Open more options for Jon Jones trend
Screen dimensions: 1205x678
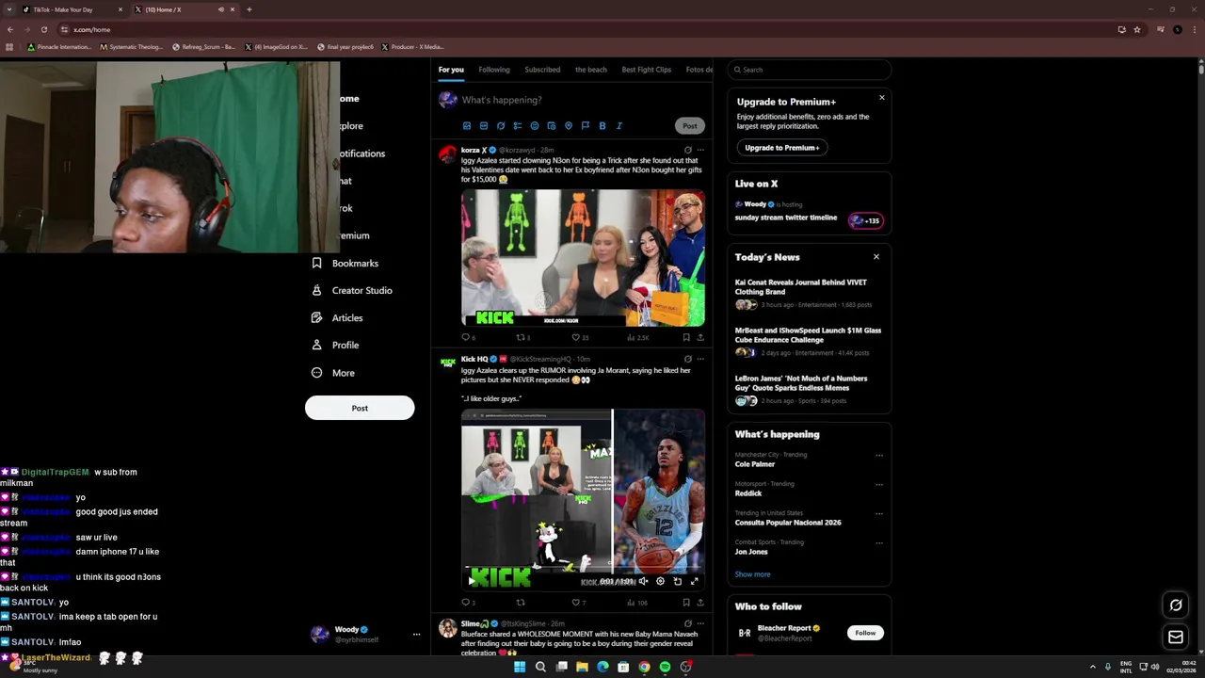[879, 543]
